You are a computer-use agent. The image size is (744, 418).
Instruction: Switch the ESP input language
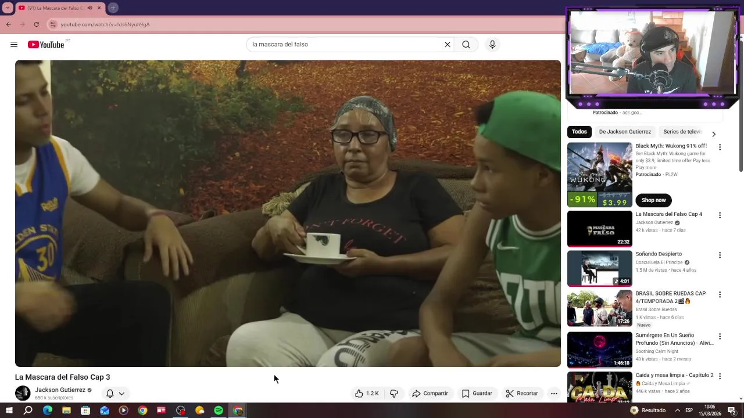(x=689, y=410)
